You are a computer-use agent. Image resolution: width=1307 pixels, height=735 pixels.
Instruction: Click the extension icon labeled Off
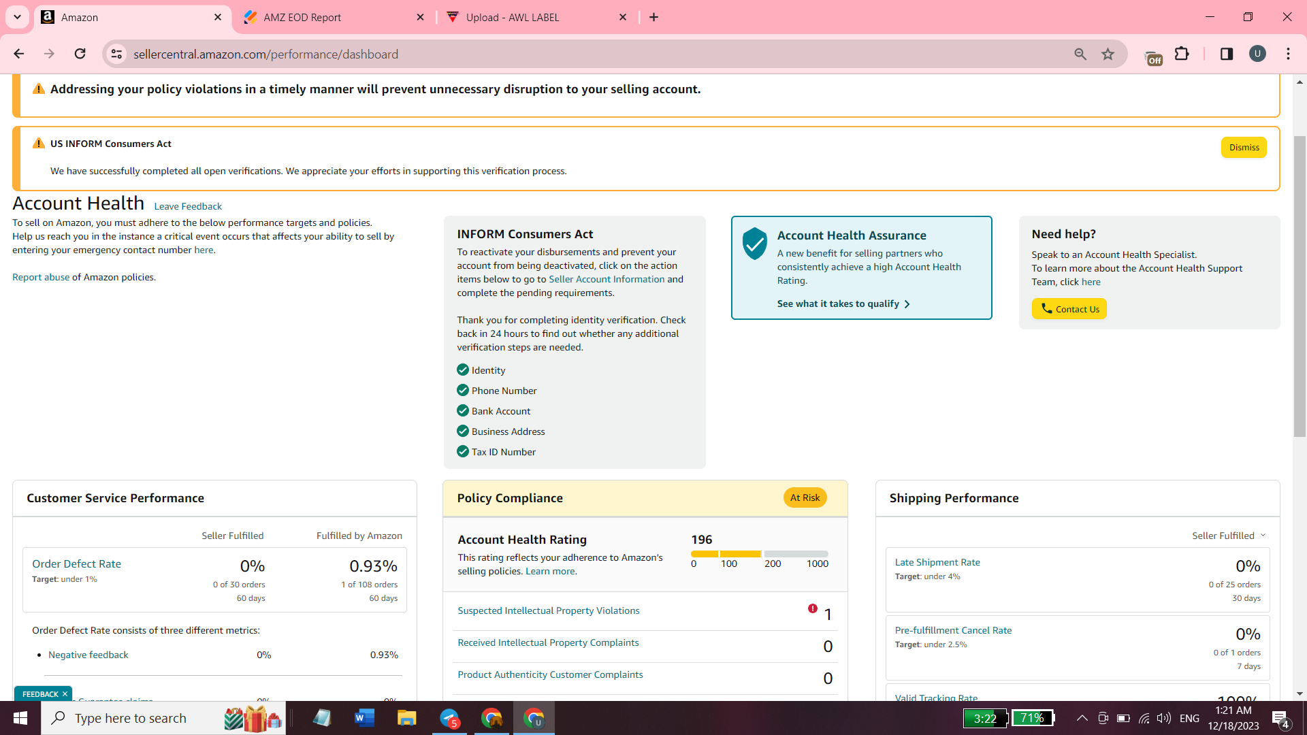click(1154, 58)
